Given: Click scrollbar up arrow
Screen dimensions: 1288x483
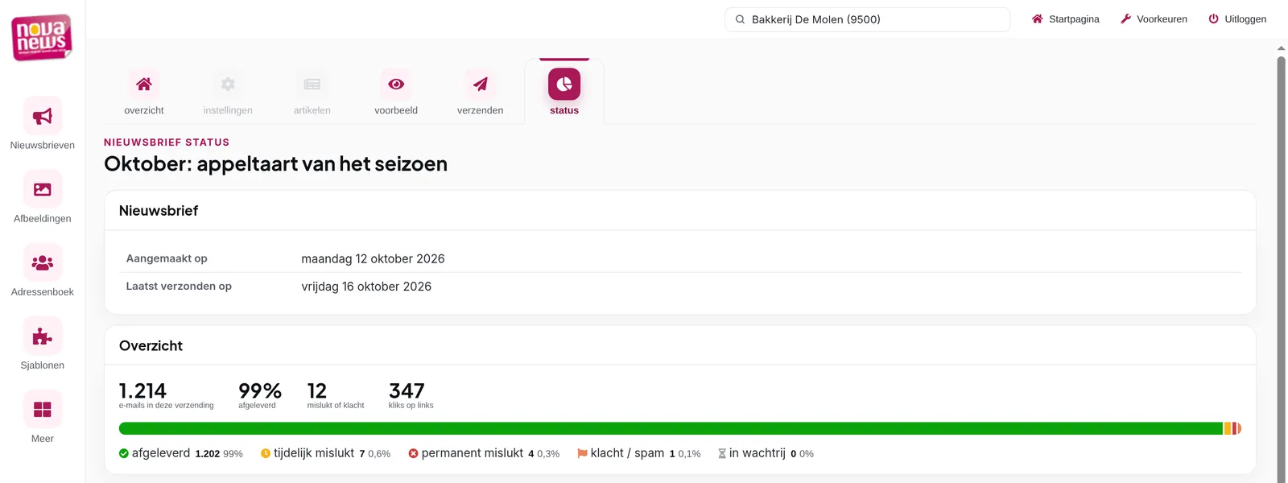Looking at the screenshot, I should click(1282, 48).
